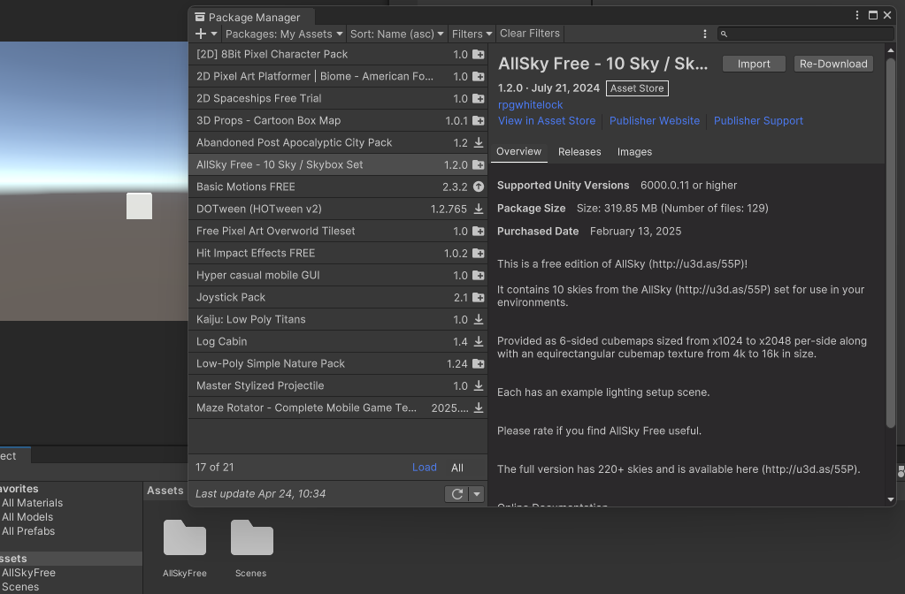Open Sort: Name (asc) dropdown
Image resolution: width=905 pixels, height=594 pixels.
pyautogui.click(x=396, y=34)
